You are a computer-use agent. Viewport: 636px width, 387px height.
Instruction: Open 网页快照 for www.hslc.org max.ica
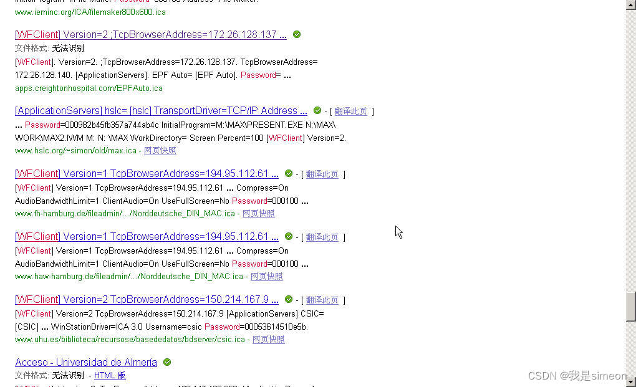pyautogui.click(x=160, y=150)
